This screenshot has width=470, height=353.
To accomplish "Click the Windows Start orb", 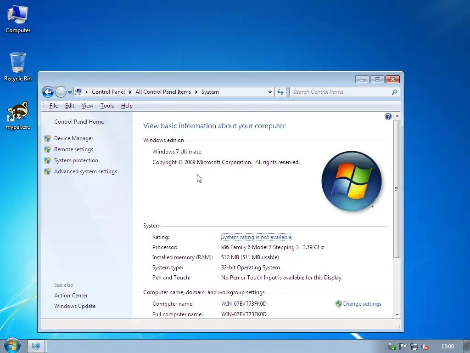I will click(x=12, y=345).
